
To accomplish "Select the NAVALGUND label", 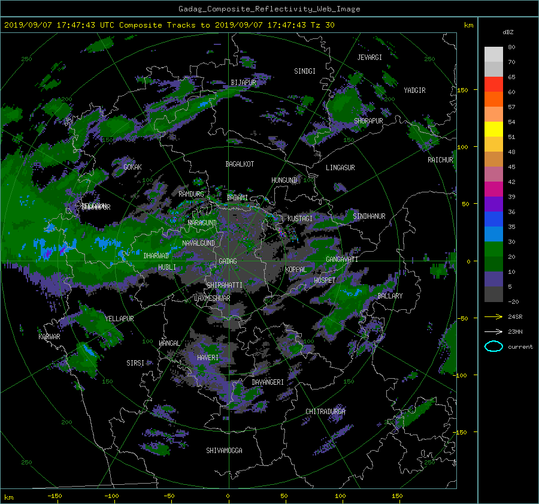I will point(198,243).
